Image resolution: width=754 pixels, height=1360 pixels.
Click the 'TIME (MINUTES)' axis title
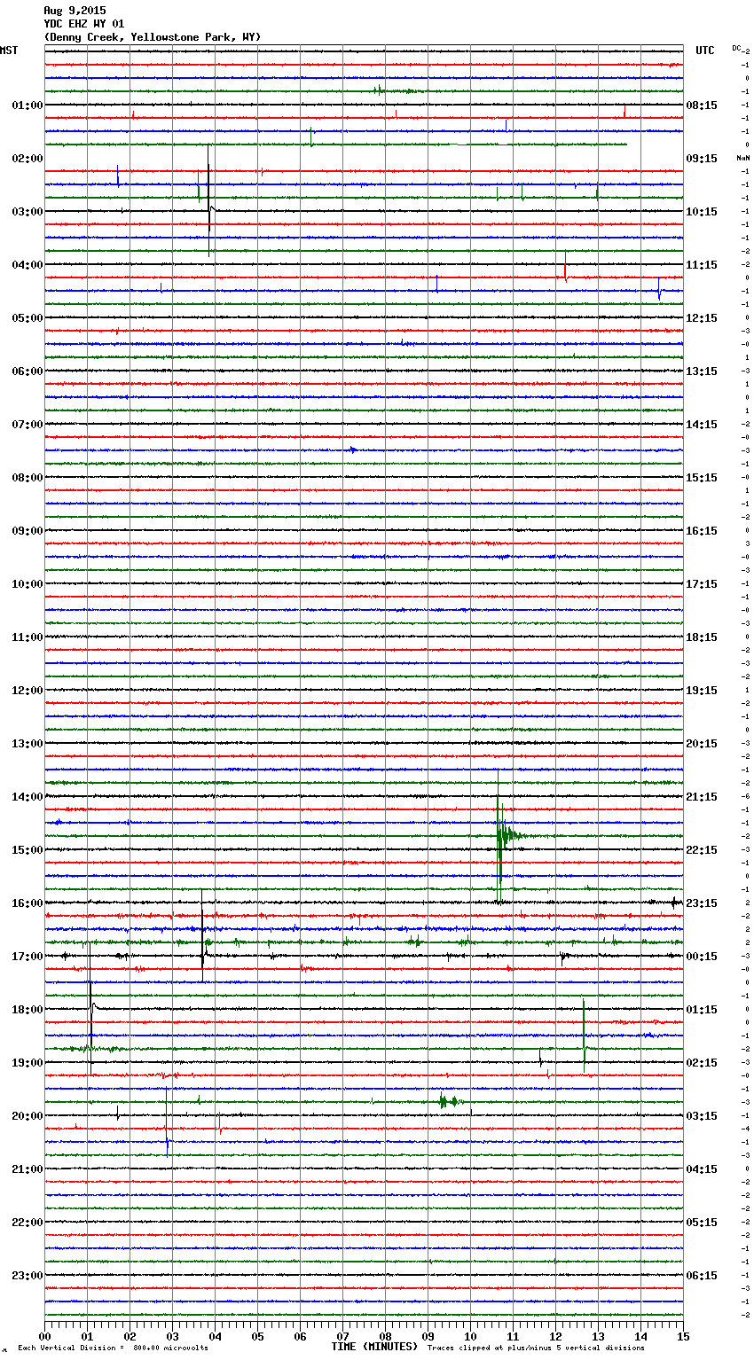pos(374,1347)
